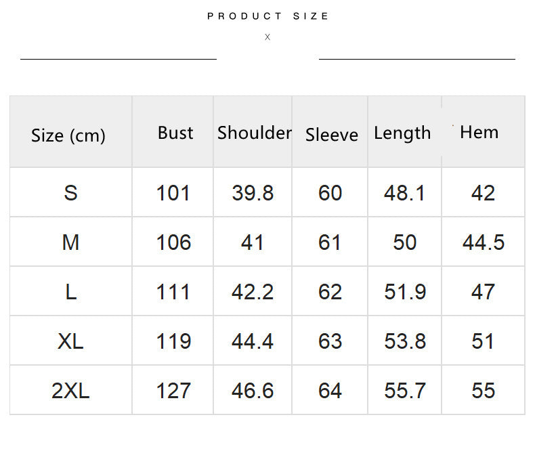The width and height of the screenshot is (535, 451).
Task: Click the shoulder value 46.6
Action: point(253,391)
